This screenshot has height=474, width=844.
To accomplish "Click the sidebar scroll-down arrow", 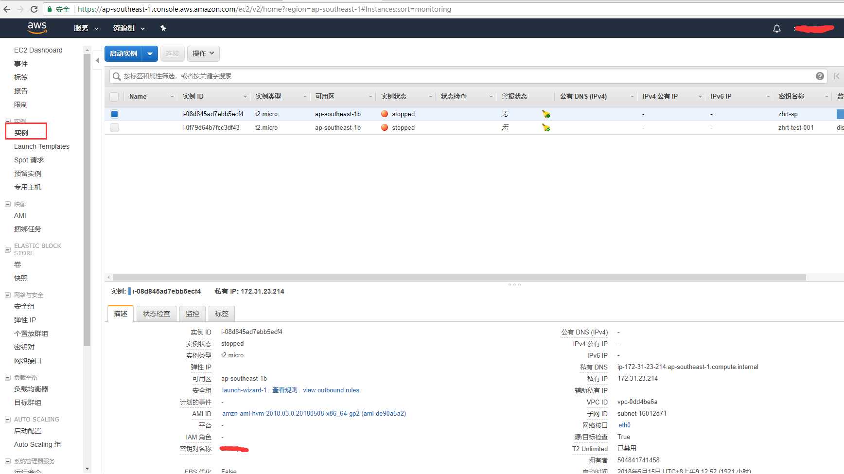I will coord(87,469).
